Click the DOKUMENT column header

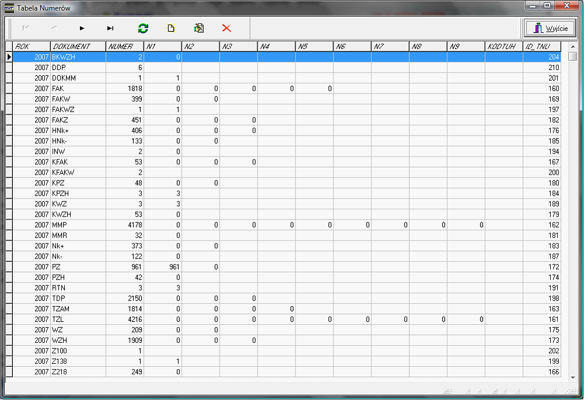point(78,46)
